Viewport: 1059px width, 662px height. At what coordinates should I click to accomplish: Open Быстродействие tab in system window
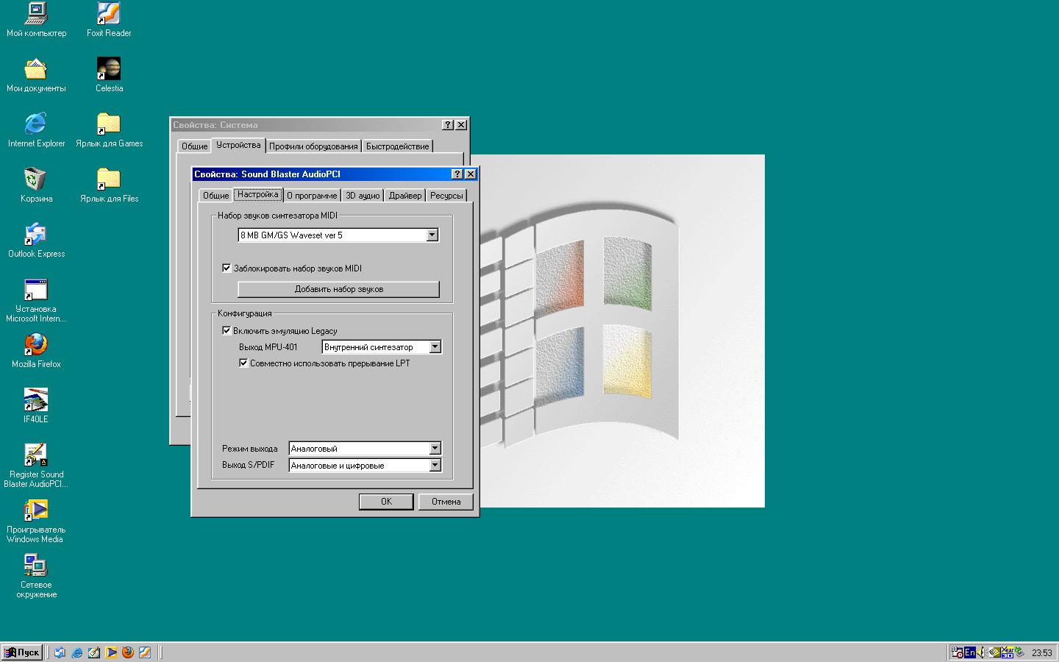point(397,146)
